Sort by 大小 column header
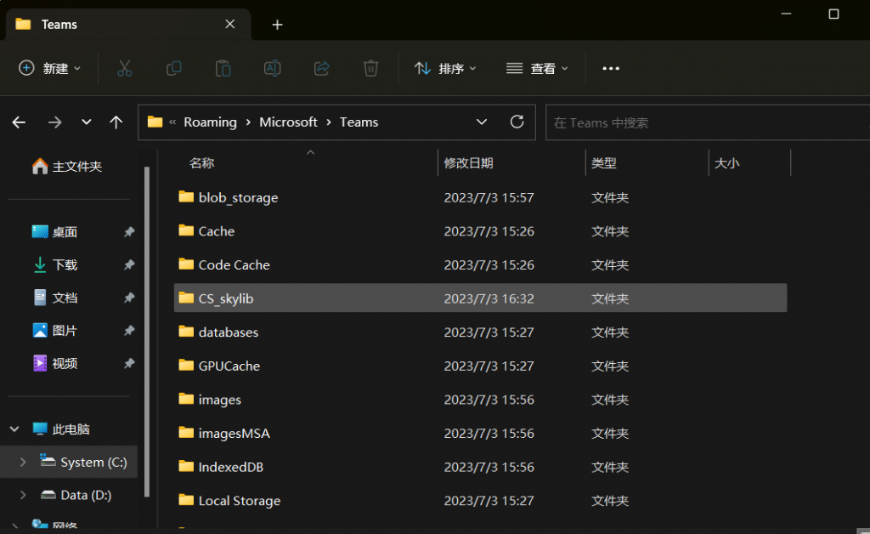Image resolution: width=870 pixels, height=534 pixels. [727, 163]
